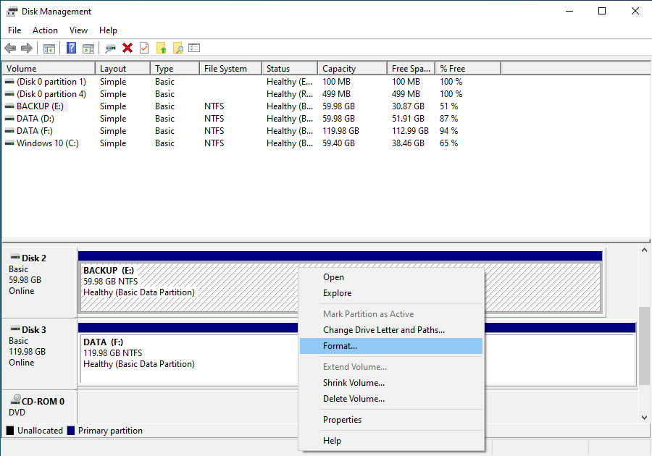Click the red X delete icon
Viewport: 652px width, 456px height.
pyautogui.click(x=128, y=48)
